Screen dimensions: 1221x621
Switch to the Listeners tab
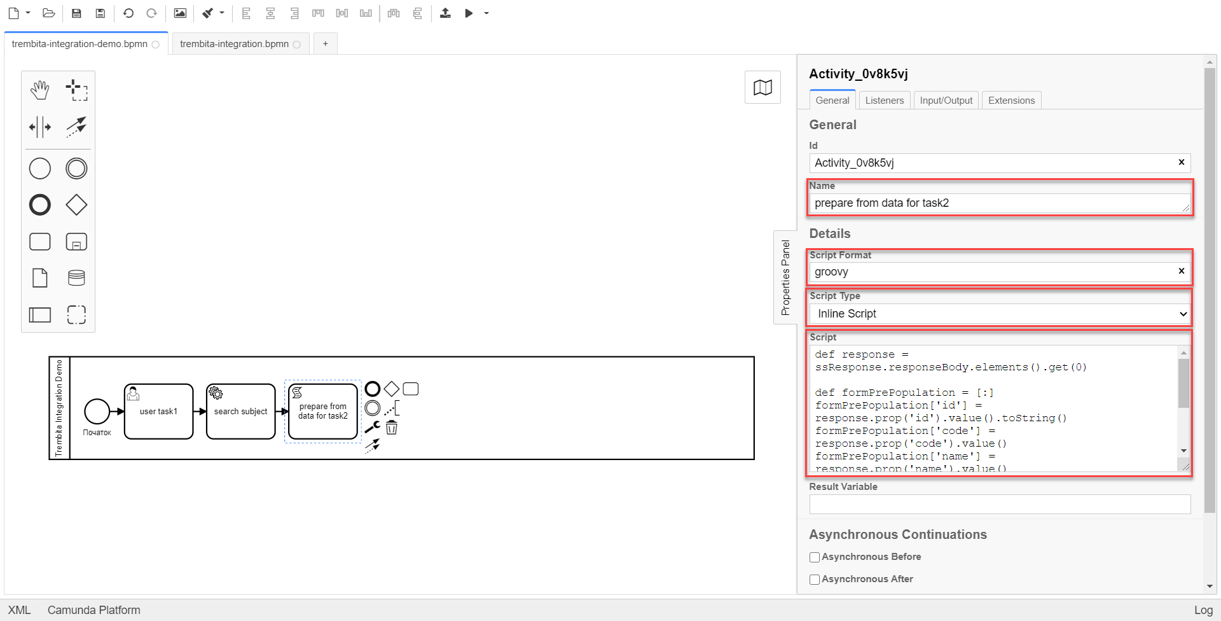[x=884, y=101]
